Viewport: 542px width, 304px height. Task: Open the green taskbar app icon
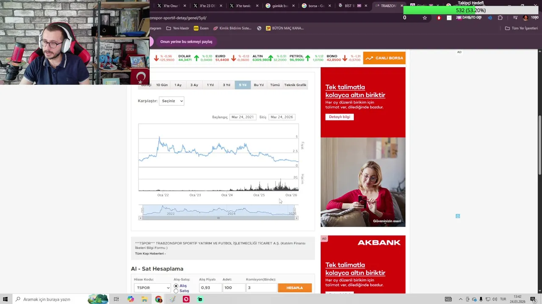tap(200, 299)
